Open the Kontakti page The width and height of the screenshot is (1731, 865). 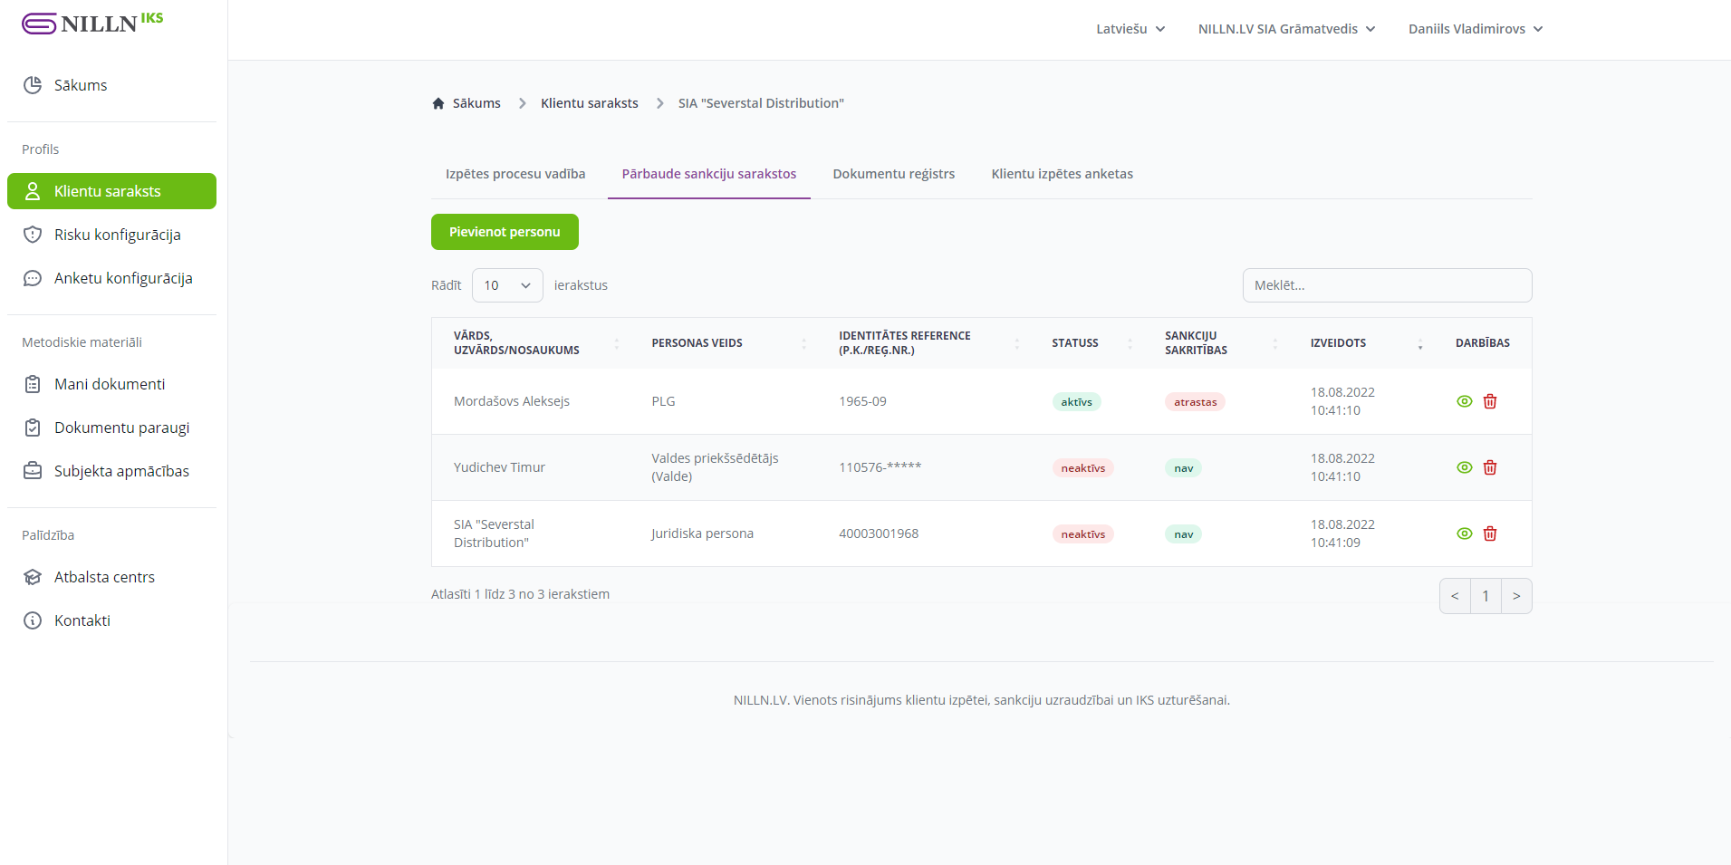tap(111, 620)
